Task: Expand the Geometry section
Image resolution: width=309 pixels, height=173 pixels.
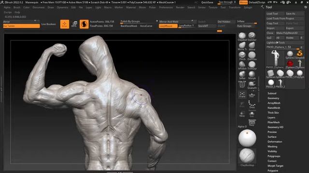Action: pos(273,98)
